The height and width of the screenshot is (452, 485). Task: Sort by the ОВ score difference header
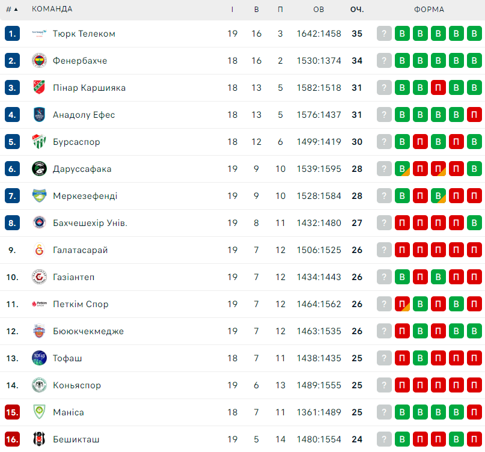(319, 9)
